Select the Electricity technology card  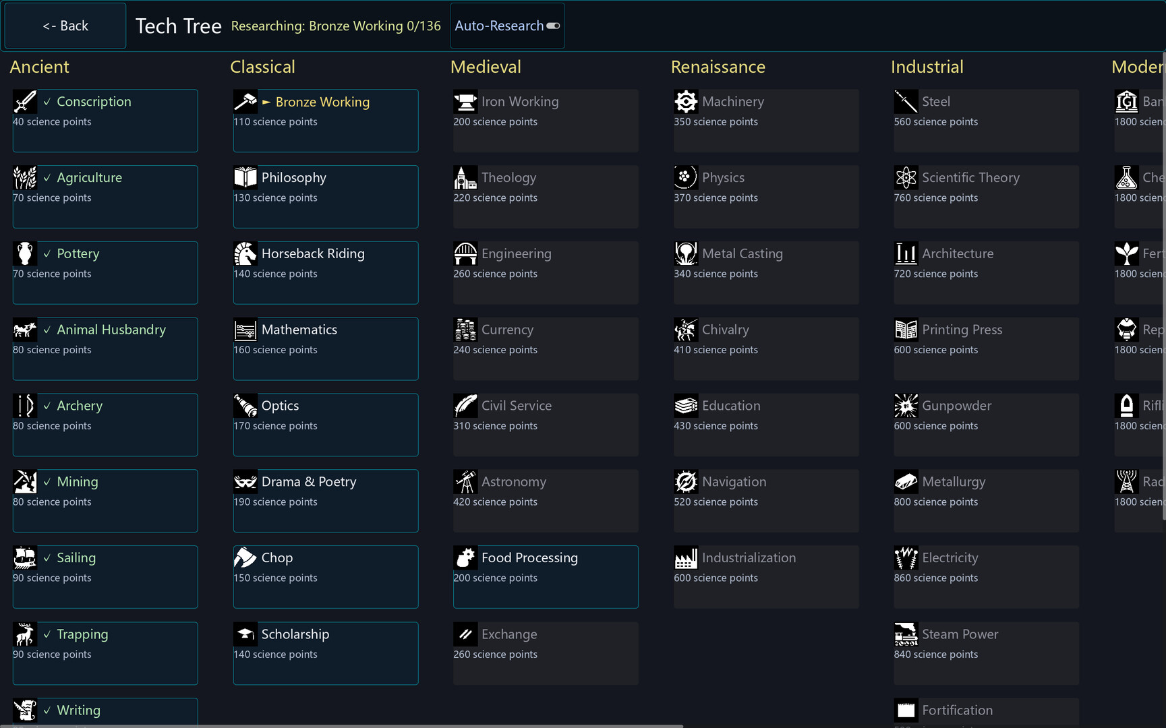coord(986,577)
